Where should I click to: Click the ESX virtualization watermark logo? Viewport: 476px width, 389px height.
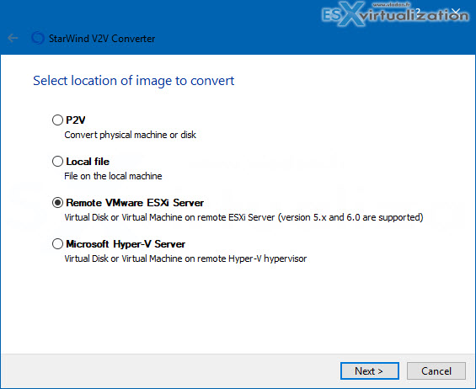[394, 14]
